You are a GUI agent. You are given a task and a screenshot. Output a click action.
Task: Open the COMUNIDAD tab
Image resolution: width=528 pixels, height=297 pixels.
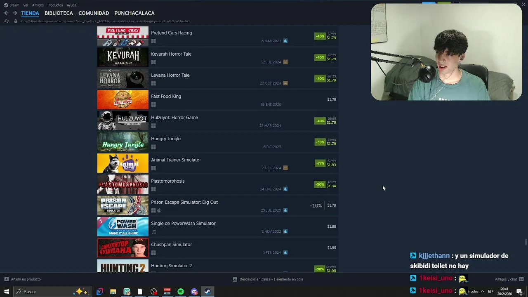click(94, 13)
